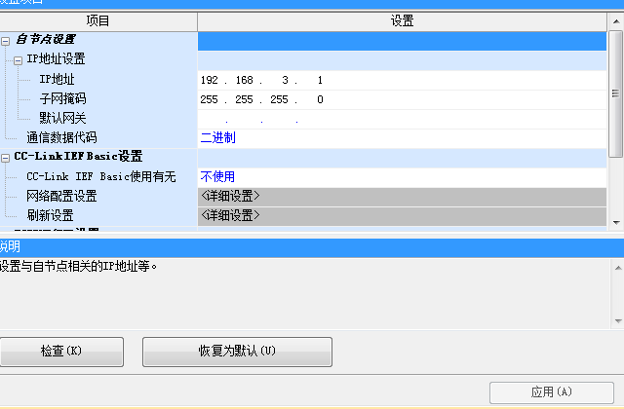Click the 应用(A) button
This screenshot has height=409, width=624.
point(551,392)
